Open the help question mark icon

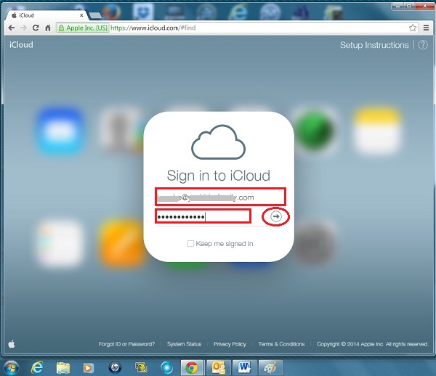[423, 45]
